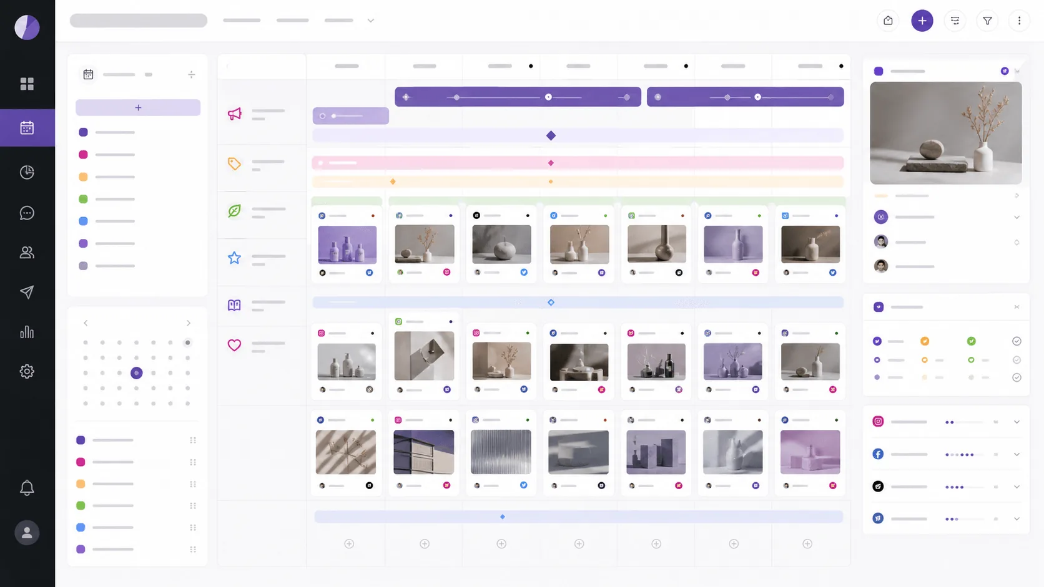
Task: Open the user profile avatar in the sidebar
Action: [27, 533]
